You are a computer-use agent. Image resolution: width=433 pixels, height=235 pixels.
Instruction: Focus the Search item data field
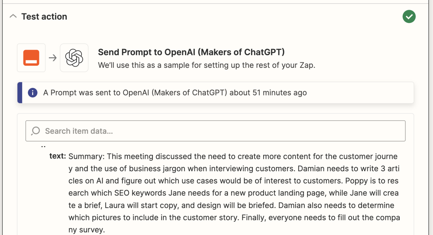tap(215, 131)
